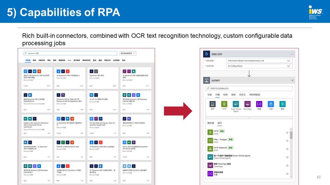Click gear icon on Dynamics 365 按钮 card

pyautogui.click(x=96, y=71)
